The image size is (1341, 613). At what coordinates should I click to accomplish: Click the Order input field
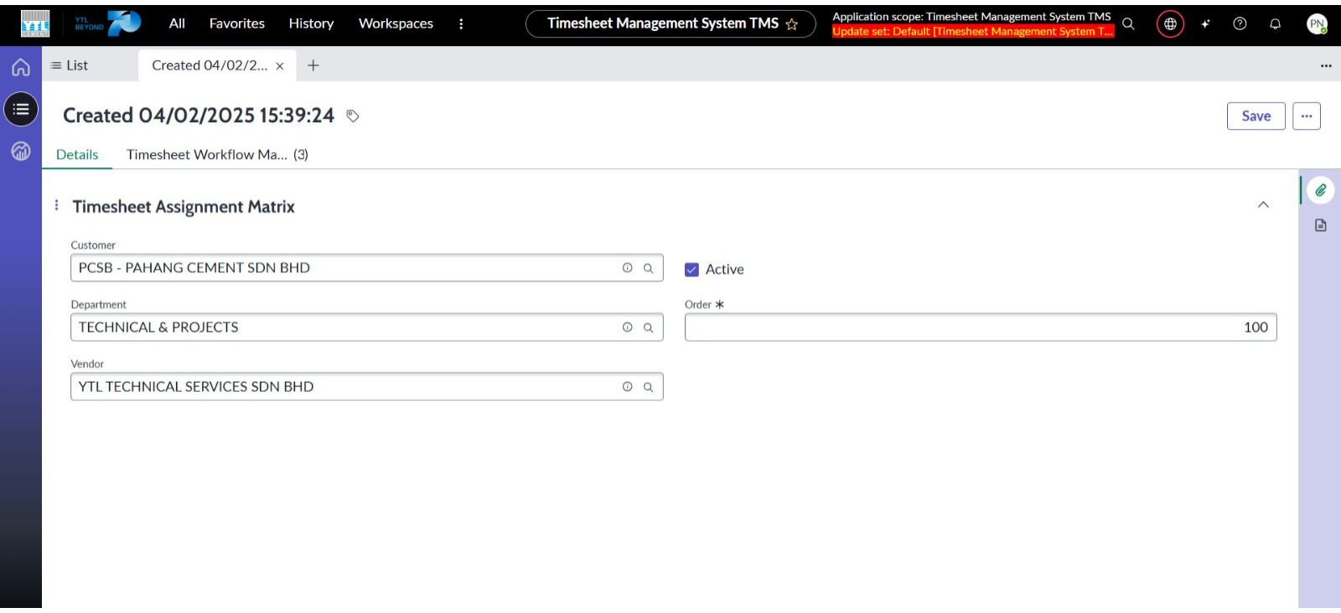click(980, 327)
